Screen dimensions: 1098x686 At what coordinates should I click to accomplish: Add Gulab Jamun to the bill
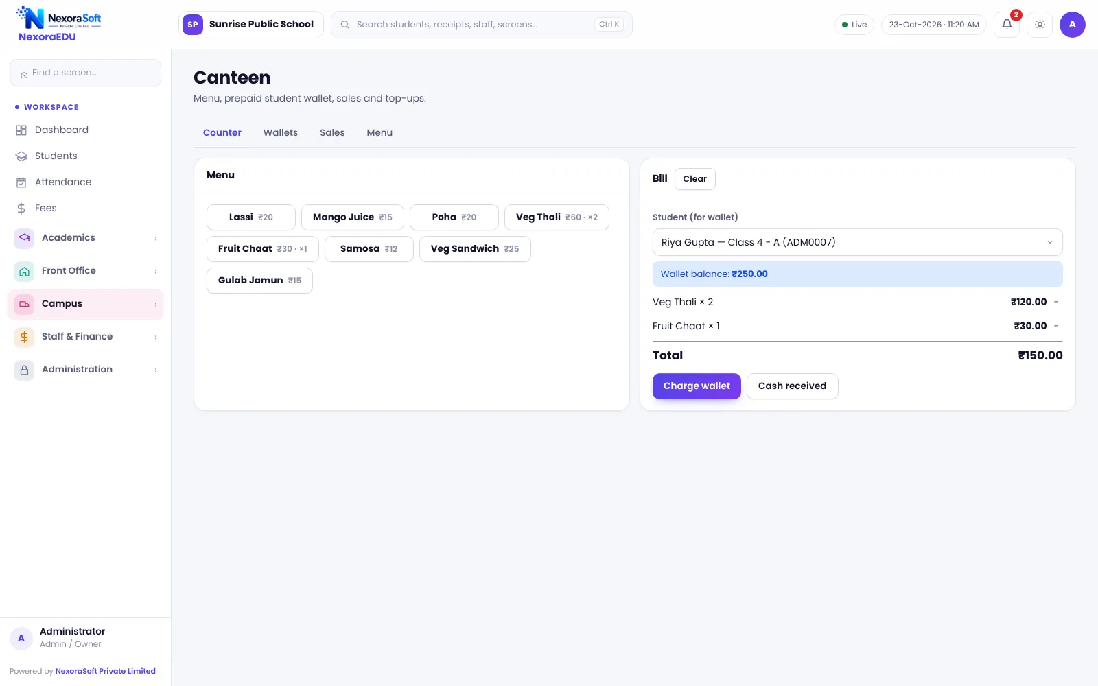click(x=259, y=281)
